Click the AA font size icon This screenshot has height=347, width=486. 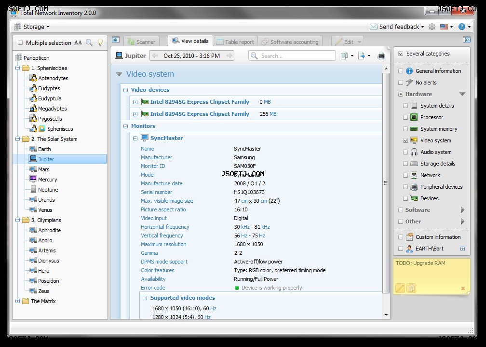(78, 43)
